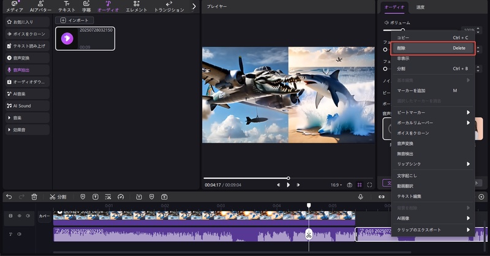The height and width of the screenshot is (256, 490).
Task: Open the メディア tab
Action: point(15,7)
